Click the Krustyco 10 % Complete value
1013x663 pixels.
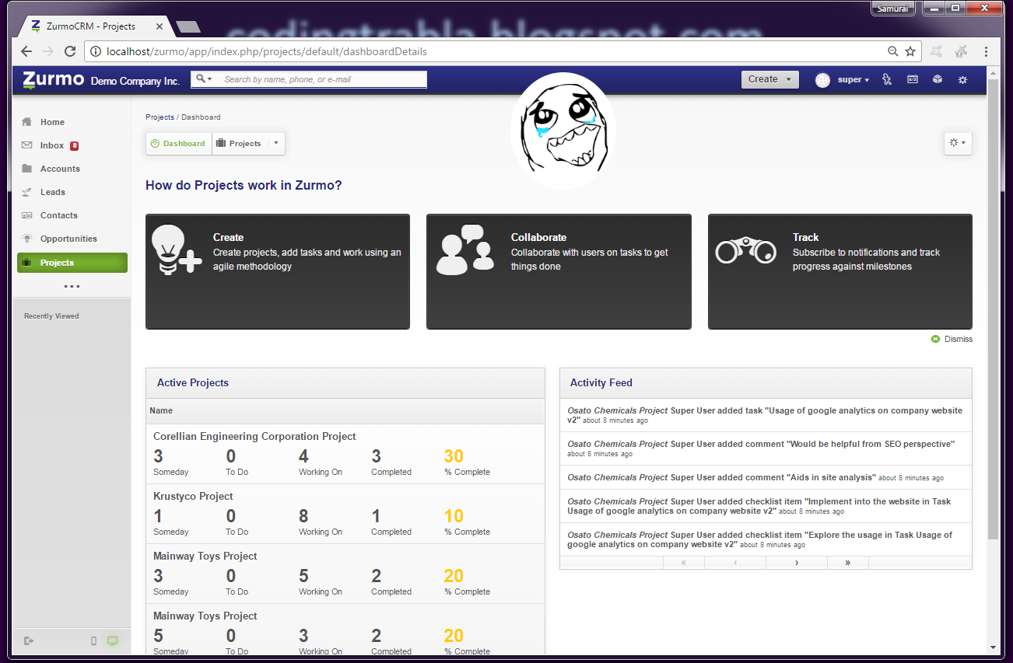(x=454, y=516)
